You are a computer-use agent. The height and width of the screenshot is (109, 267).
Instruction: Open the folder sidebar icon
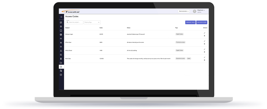[61, 63]
